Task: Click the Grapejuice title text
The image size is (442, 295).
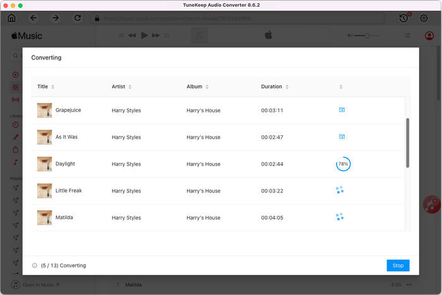Action: [x=68, y=110]
